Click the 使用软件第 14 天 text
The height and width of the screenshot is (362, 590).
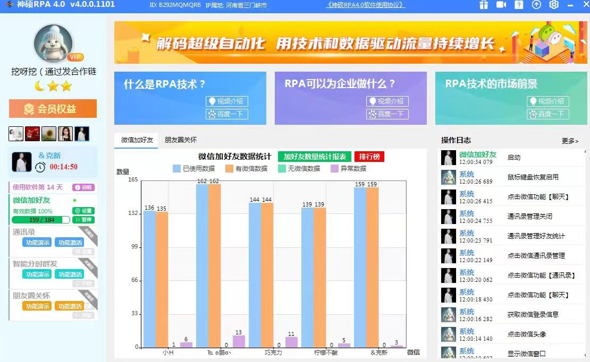[38, 187]
